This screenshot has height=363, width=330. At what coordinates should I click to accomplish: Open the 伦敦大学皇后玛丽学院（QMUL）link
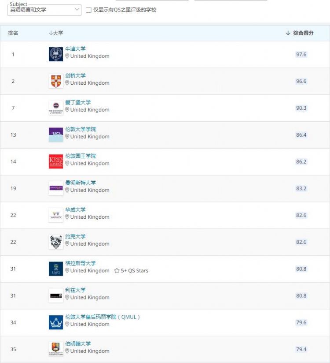coord(103,317)
